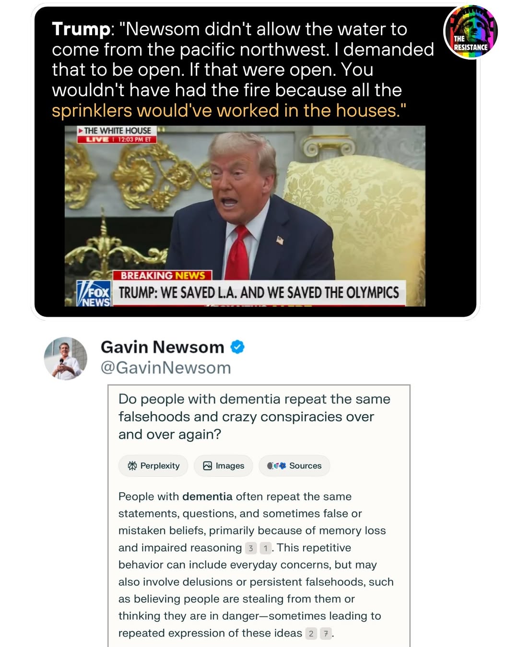
Task: Click the Images picture icon
Action: click(x=207, y=465)
